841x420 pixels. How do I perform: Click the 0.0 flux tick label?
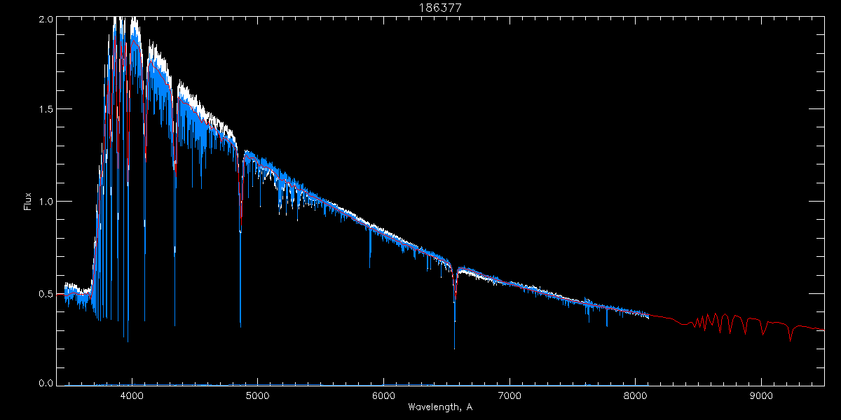(x=45, y=383)
